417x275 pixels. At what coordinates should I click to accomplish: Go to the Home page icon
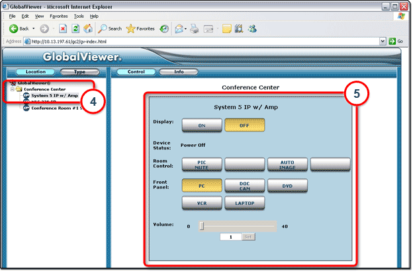click(x=87, y=28)
